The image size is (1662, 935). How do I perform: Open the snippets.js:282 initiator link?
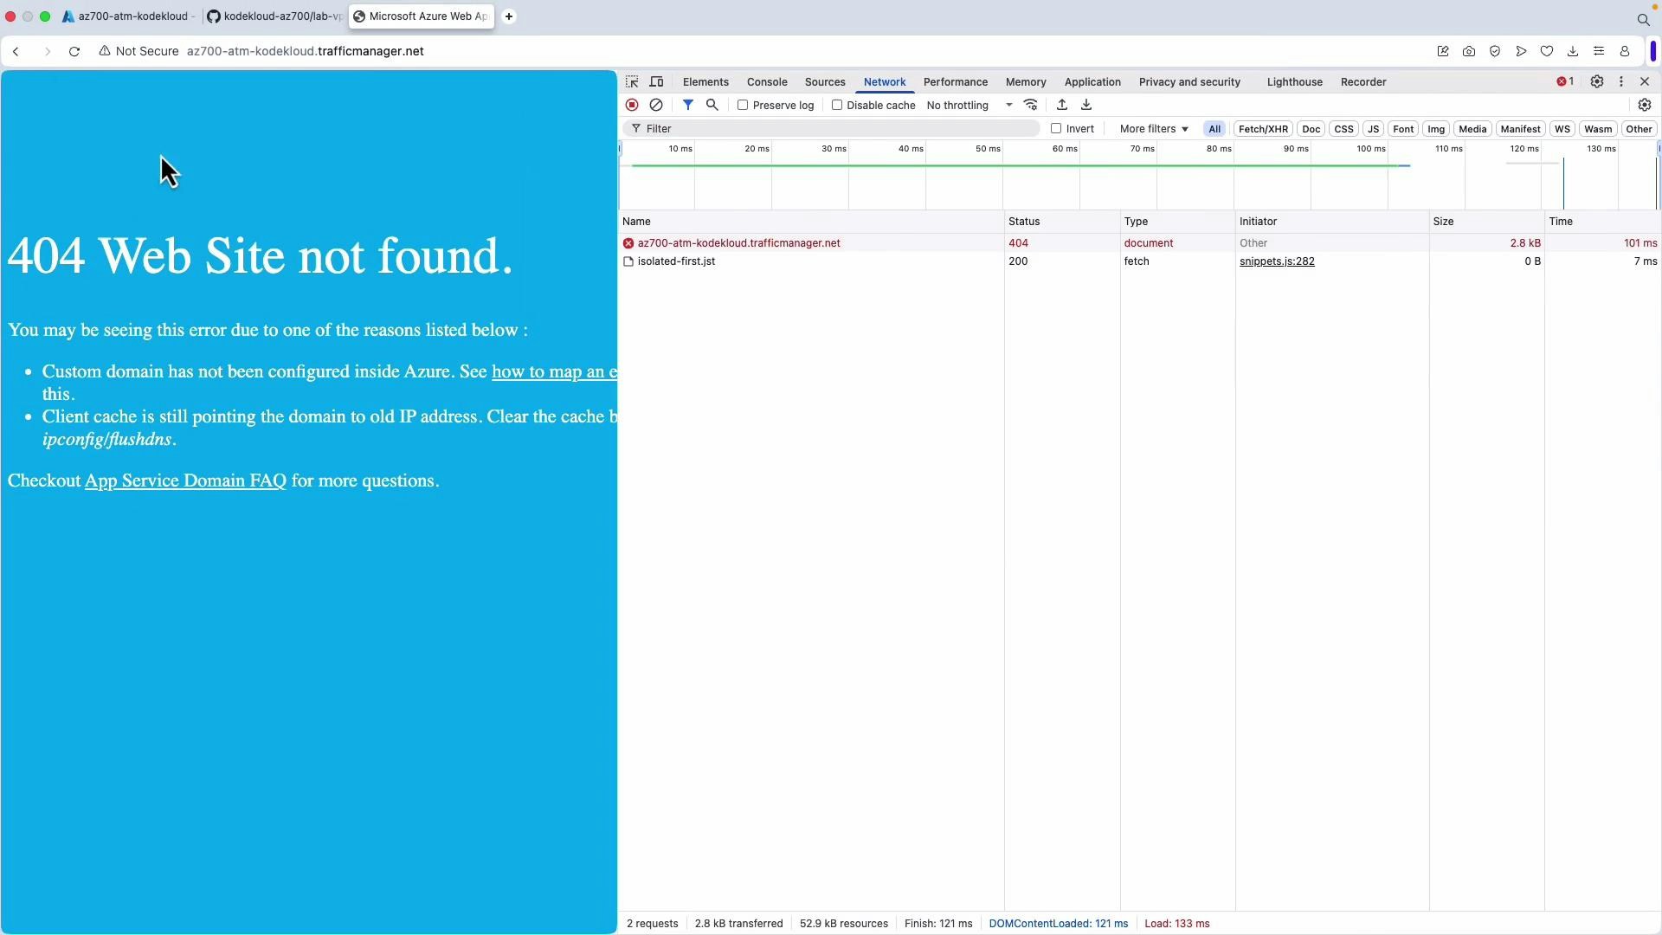point(1278,261)
